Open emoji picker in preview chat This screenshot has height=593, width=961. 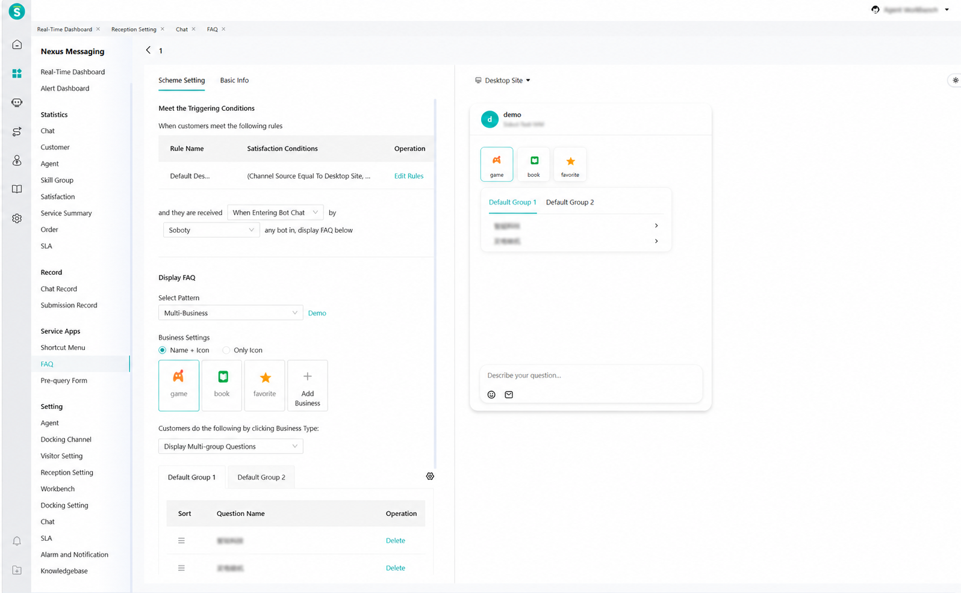[x=491, y=395]
